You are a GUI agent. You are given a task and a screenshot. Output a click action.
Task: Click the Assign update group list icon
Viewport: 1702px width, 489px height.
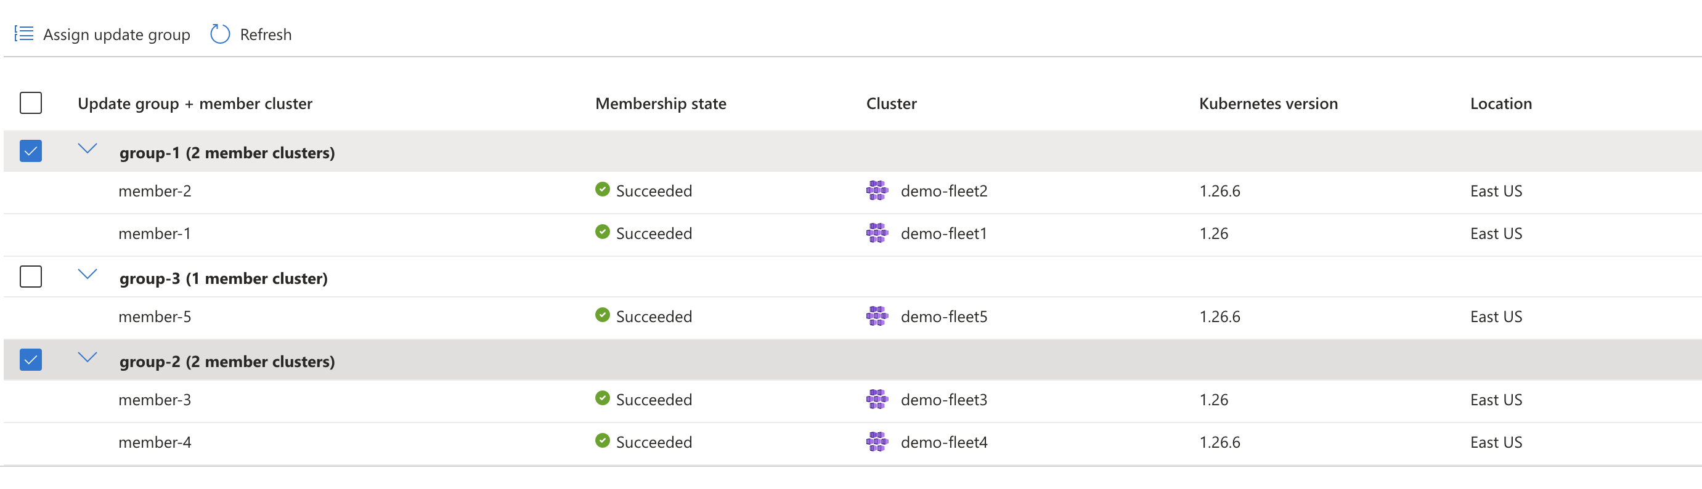25,34
